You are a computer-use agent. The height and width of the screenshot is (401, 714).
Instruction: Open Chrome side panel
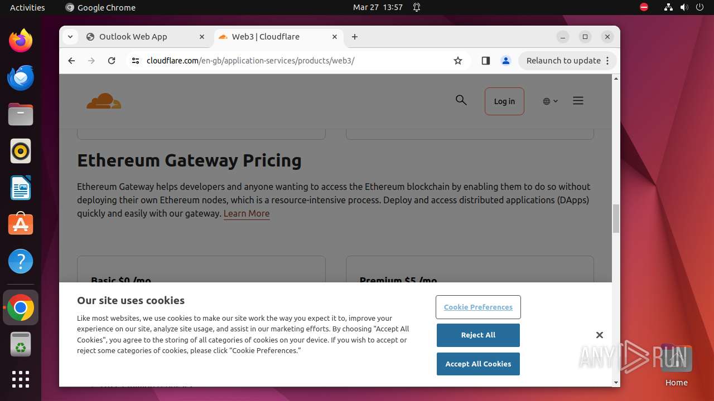(485, 61)
